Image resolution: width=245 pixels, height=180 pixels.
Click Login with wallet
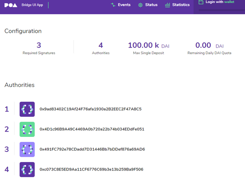[x=219, y=2]
